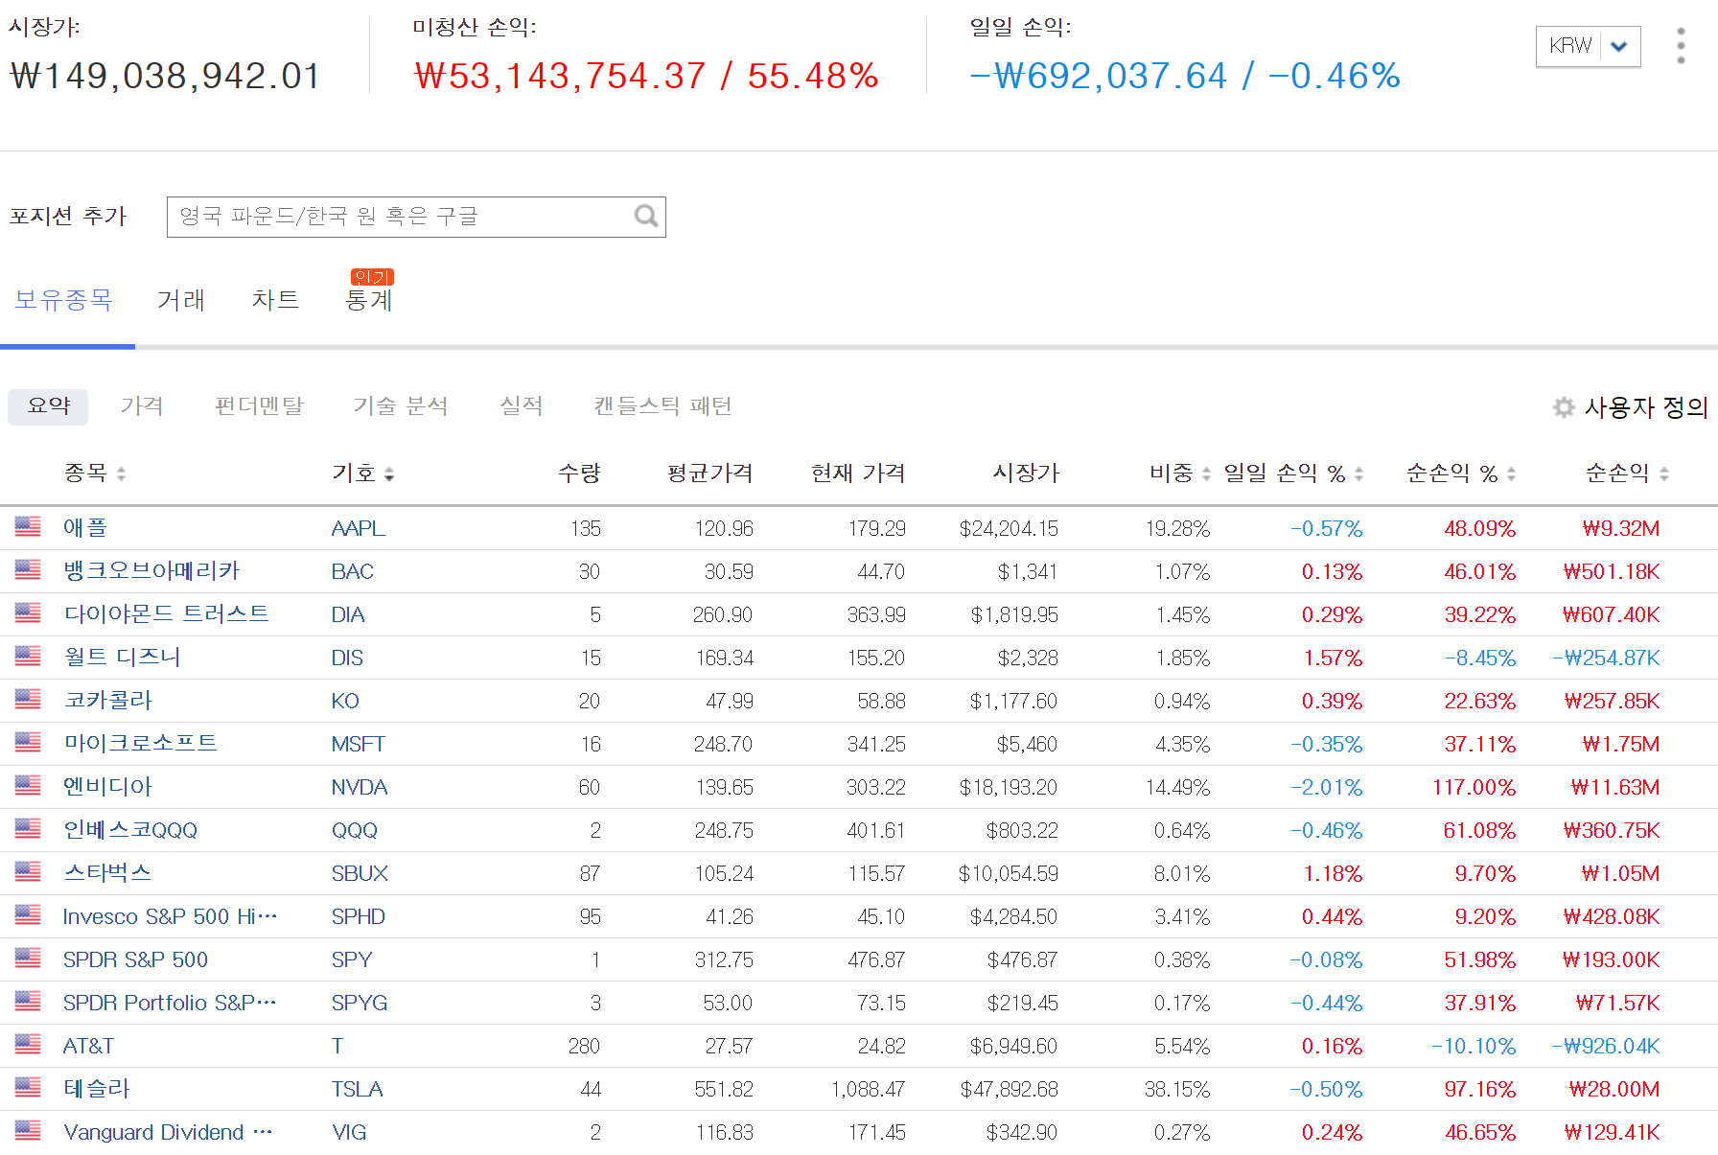Switch to 보유종목 tab
1718x1155 pixels.
tap(63, 300)
